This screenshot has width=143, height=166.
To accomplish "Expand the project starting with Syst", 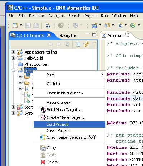I will click(14, 113).
